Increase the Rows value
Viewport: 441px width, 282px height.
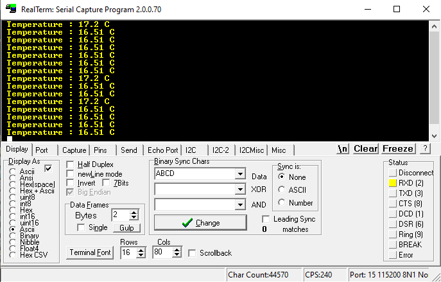141,250
